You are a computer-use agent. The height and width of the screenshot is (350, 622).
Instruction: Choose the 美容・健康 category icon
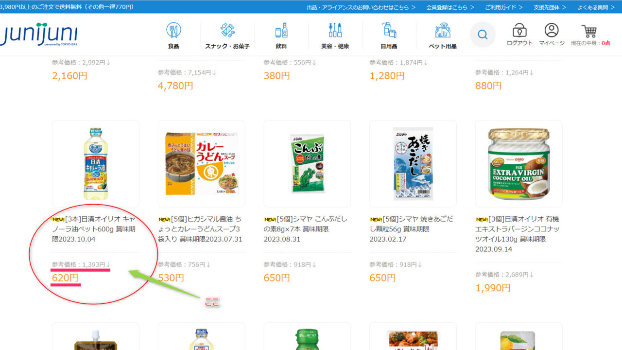click(x=335, y=30)
